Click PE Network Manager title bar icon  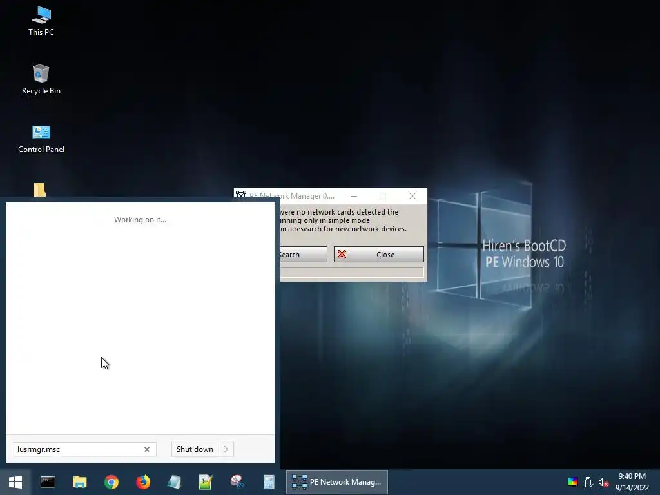coord(241,195)
